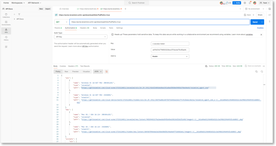Open the Environments sidebar panel
This screenshot has height=146, width=276.
6,23
